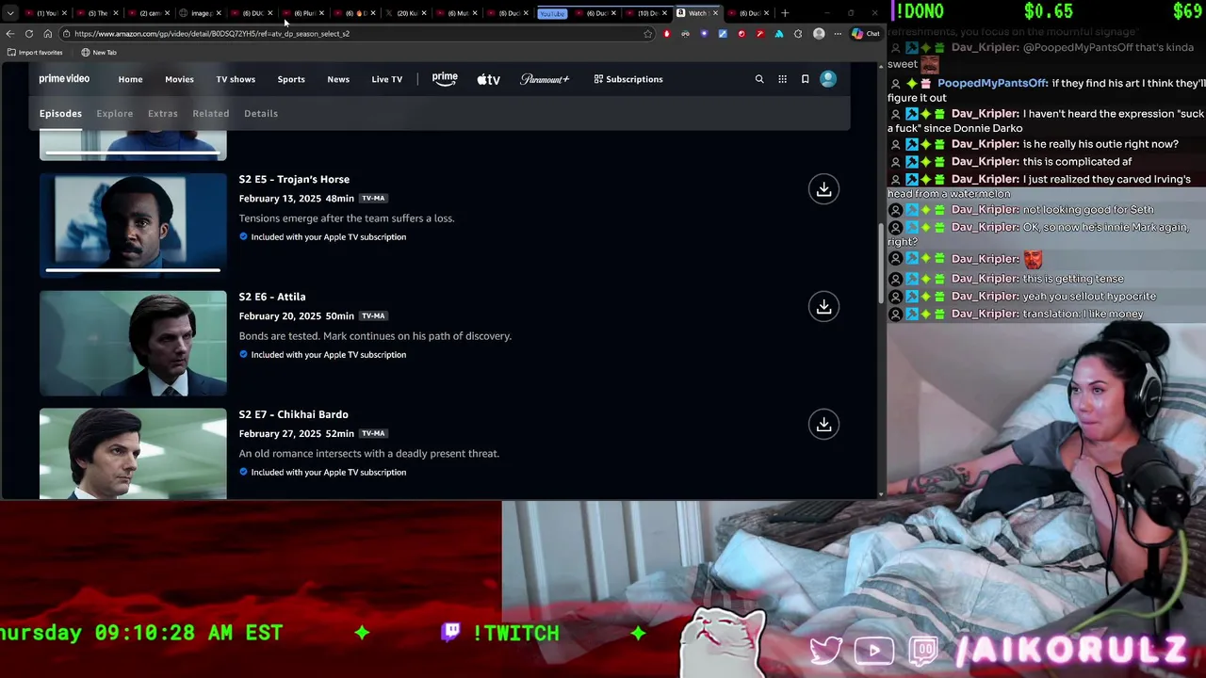The height and width of the screenshot is (678, 1206).
Task: Click 'Included with your Apple TV subscription' under Trojan's Horse
Action: pyautogui.click(x=329, y=237)
